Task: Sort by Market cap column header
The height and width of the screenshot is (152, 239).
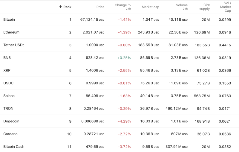Action: click(x=151, y=7)
